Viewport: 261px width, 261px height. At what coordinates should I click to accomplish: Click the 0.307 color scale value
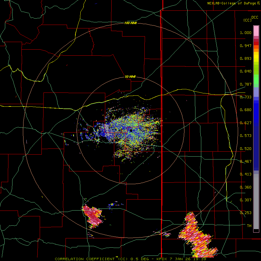click(x=246, y=200)
